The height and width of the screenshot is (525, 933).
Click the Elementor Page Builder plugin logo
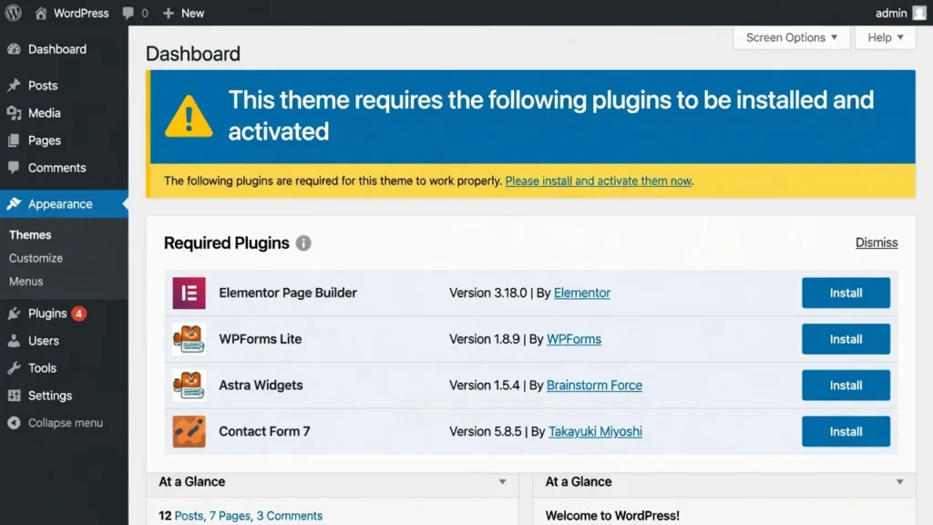point(190,293)
